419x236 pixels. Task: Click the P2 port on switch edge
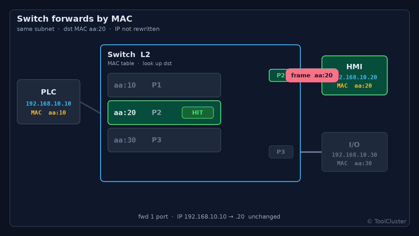tap(278, 75)
